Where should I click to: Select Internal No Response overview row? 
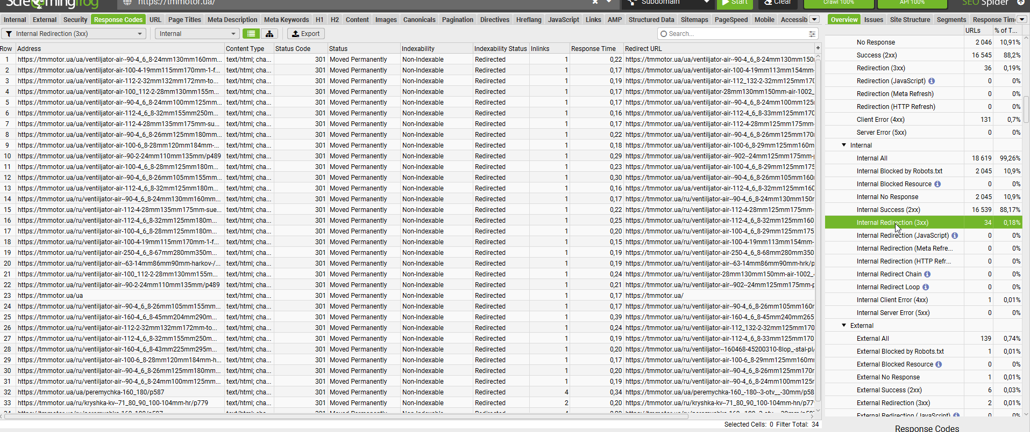pyautogui.click(x=923, y=197)
